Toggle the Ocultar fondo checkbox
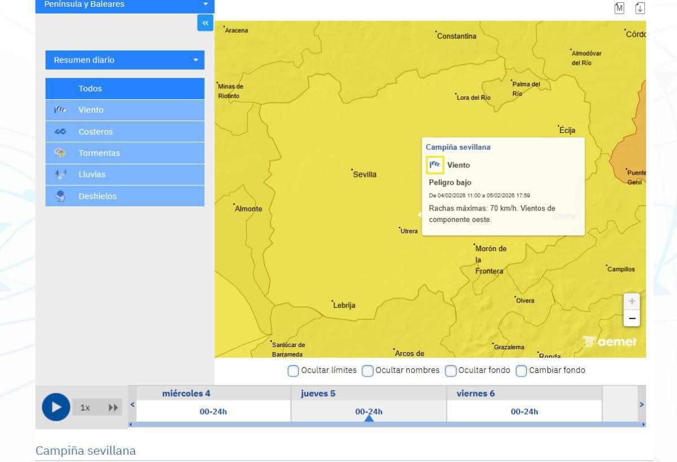The width and height of the screenshot is (677, 462). tap(451, 371)
